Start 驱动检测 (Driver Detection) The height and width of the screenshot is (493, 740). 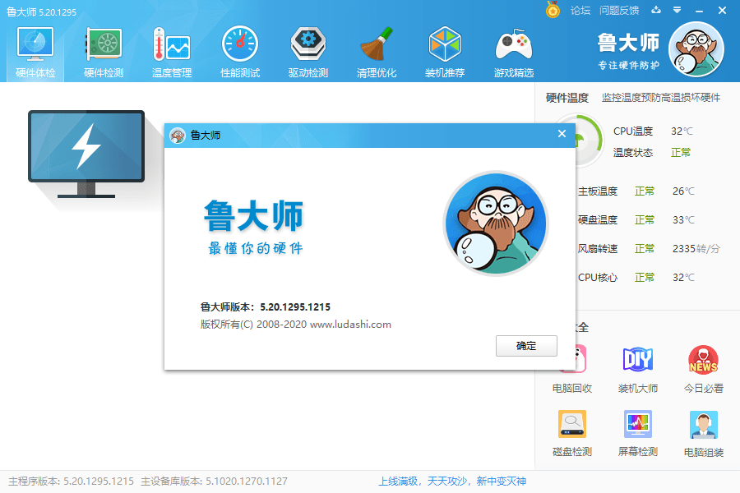(x=307, y=49)
